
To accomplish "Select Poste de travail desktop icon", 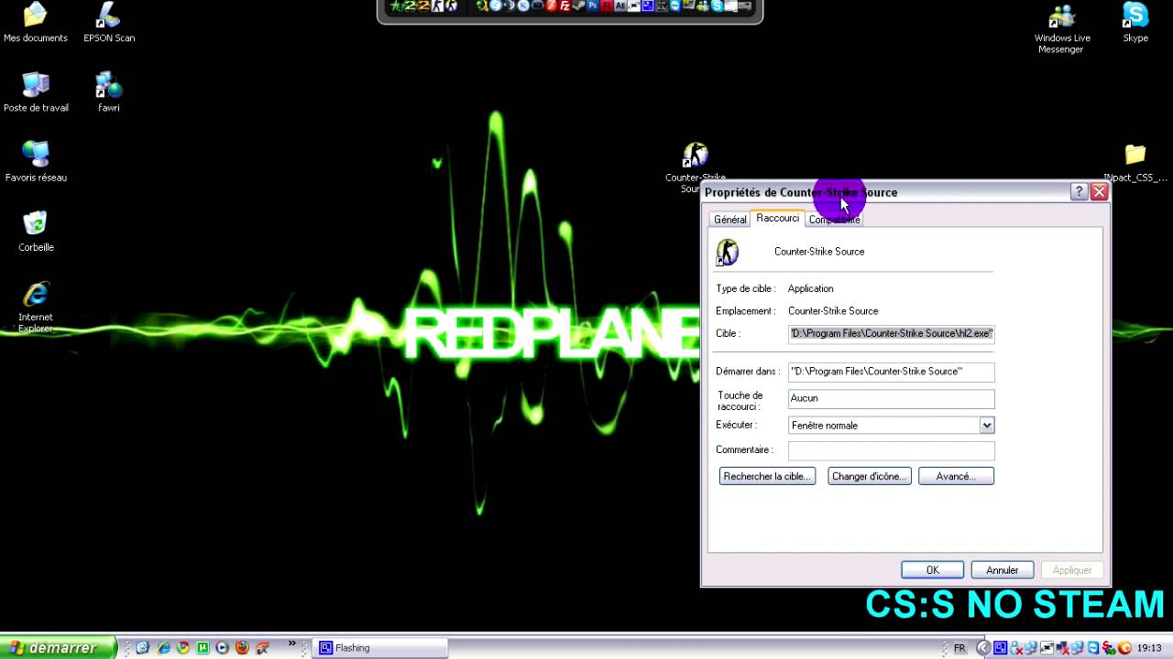I will [x=36, y=92].
